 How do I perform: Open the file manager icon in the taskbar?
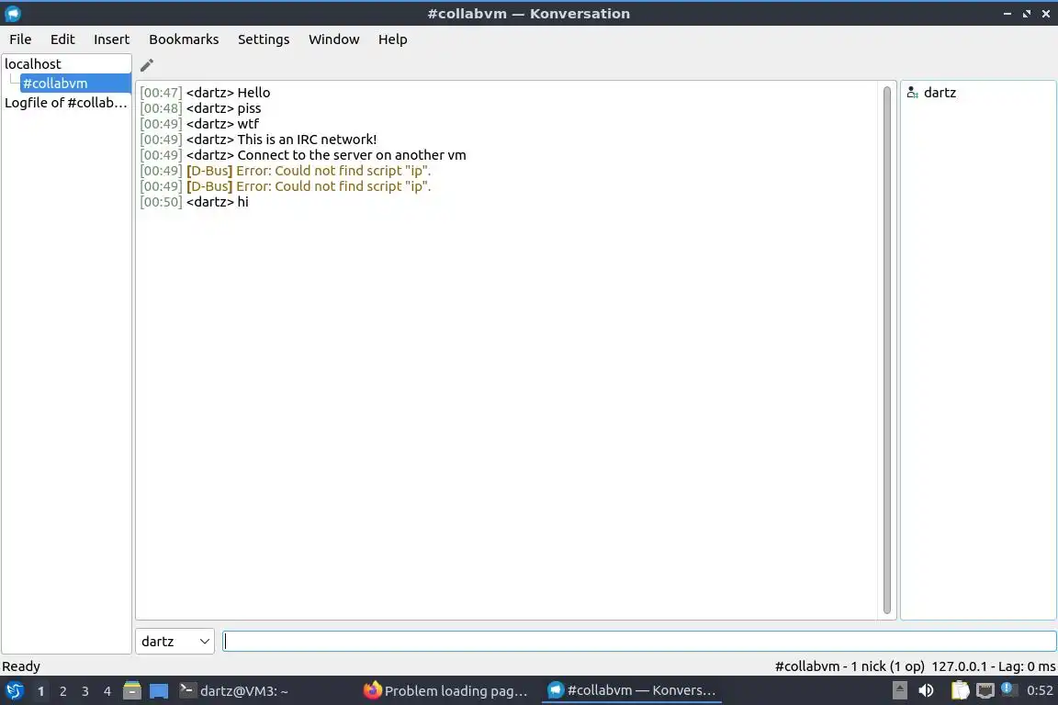click(x=132, y=691)
